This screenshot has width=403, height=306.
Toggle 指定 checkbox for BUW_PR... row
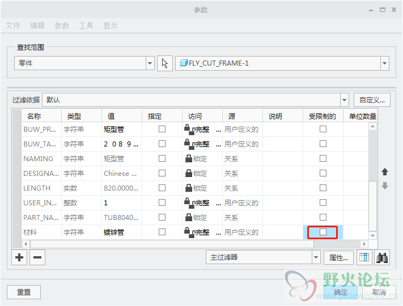162,129
